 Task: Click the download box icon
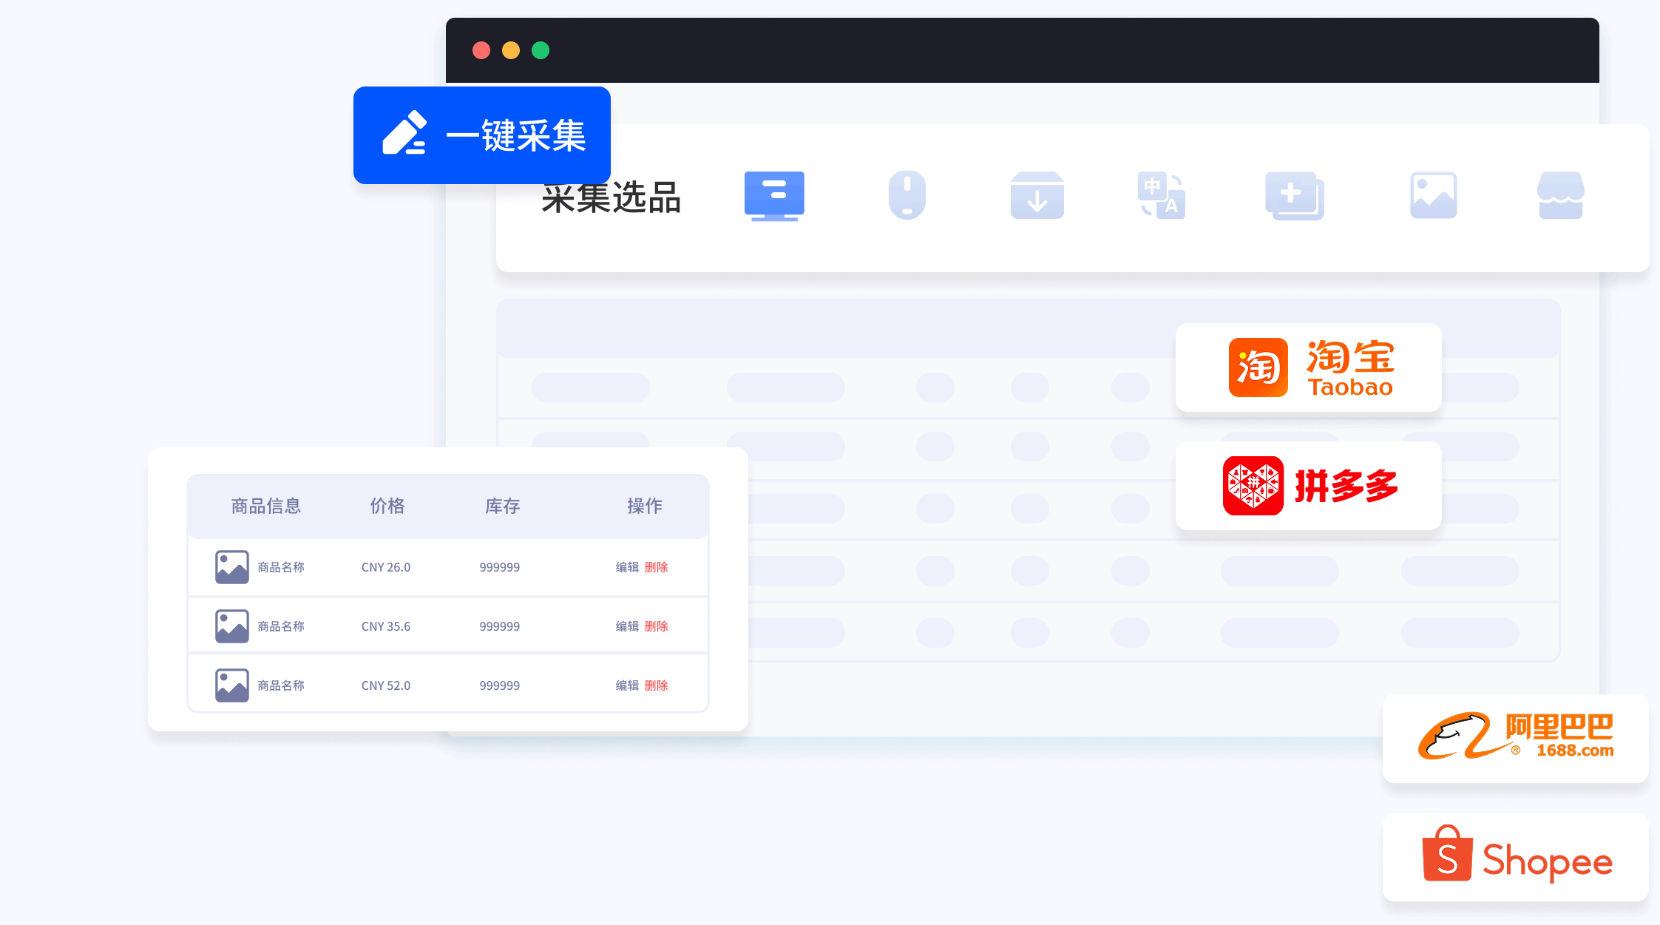1037,196
